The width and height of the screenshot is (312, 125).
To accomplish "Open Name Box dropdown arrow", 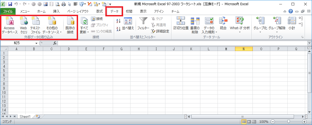I will (36, 43).
